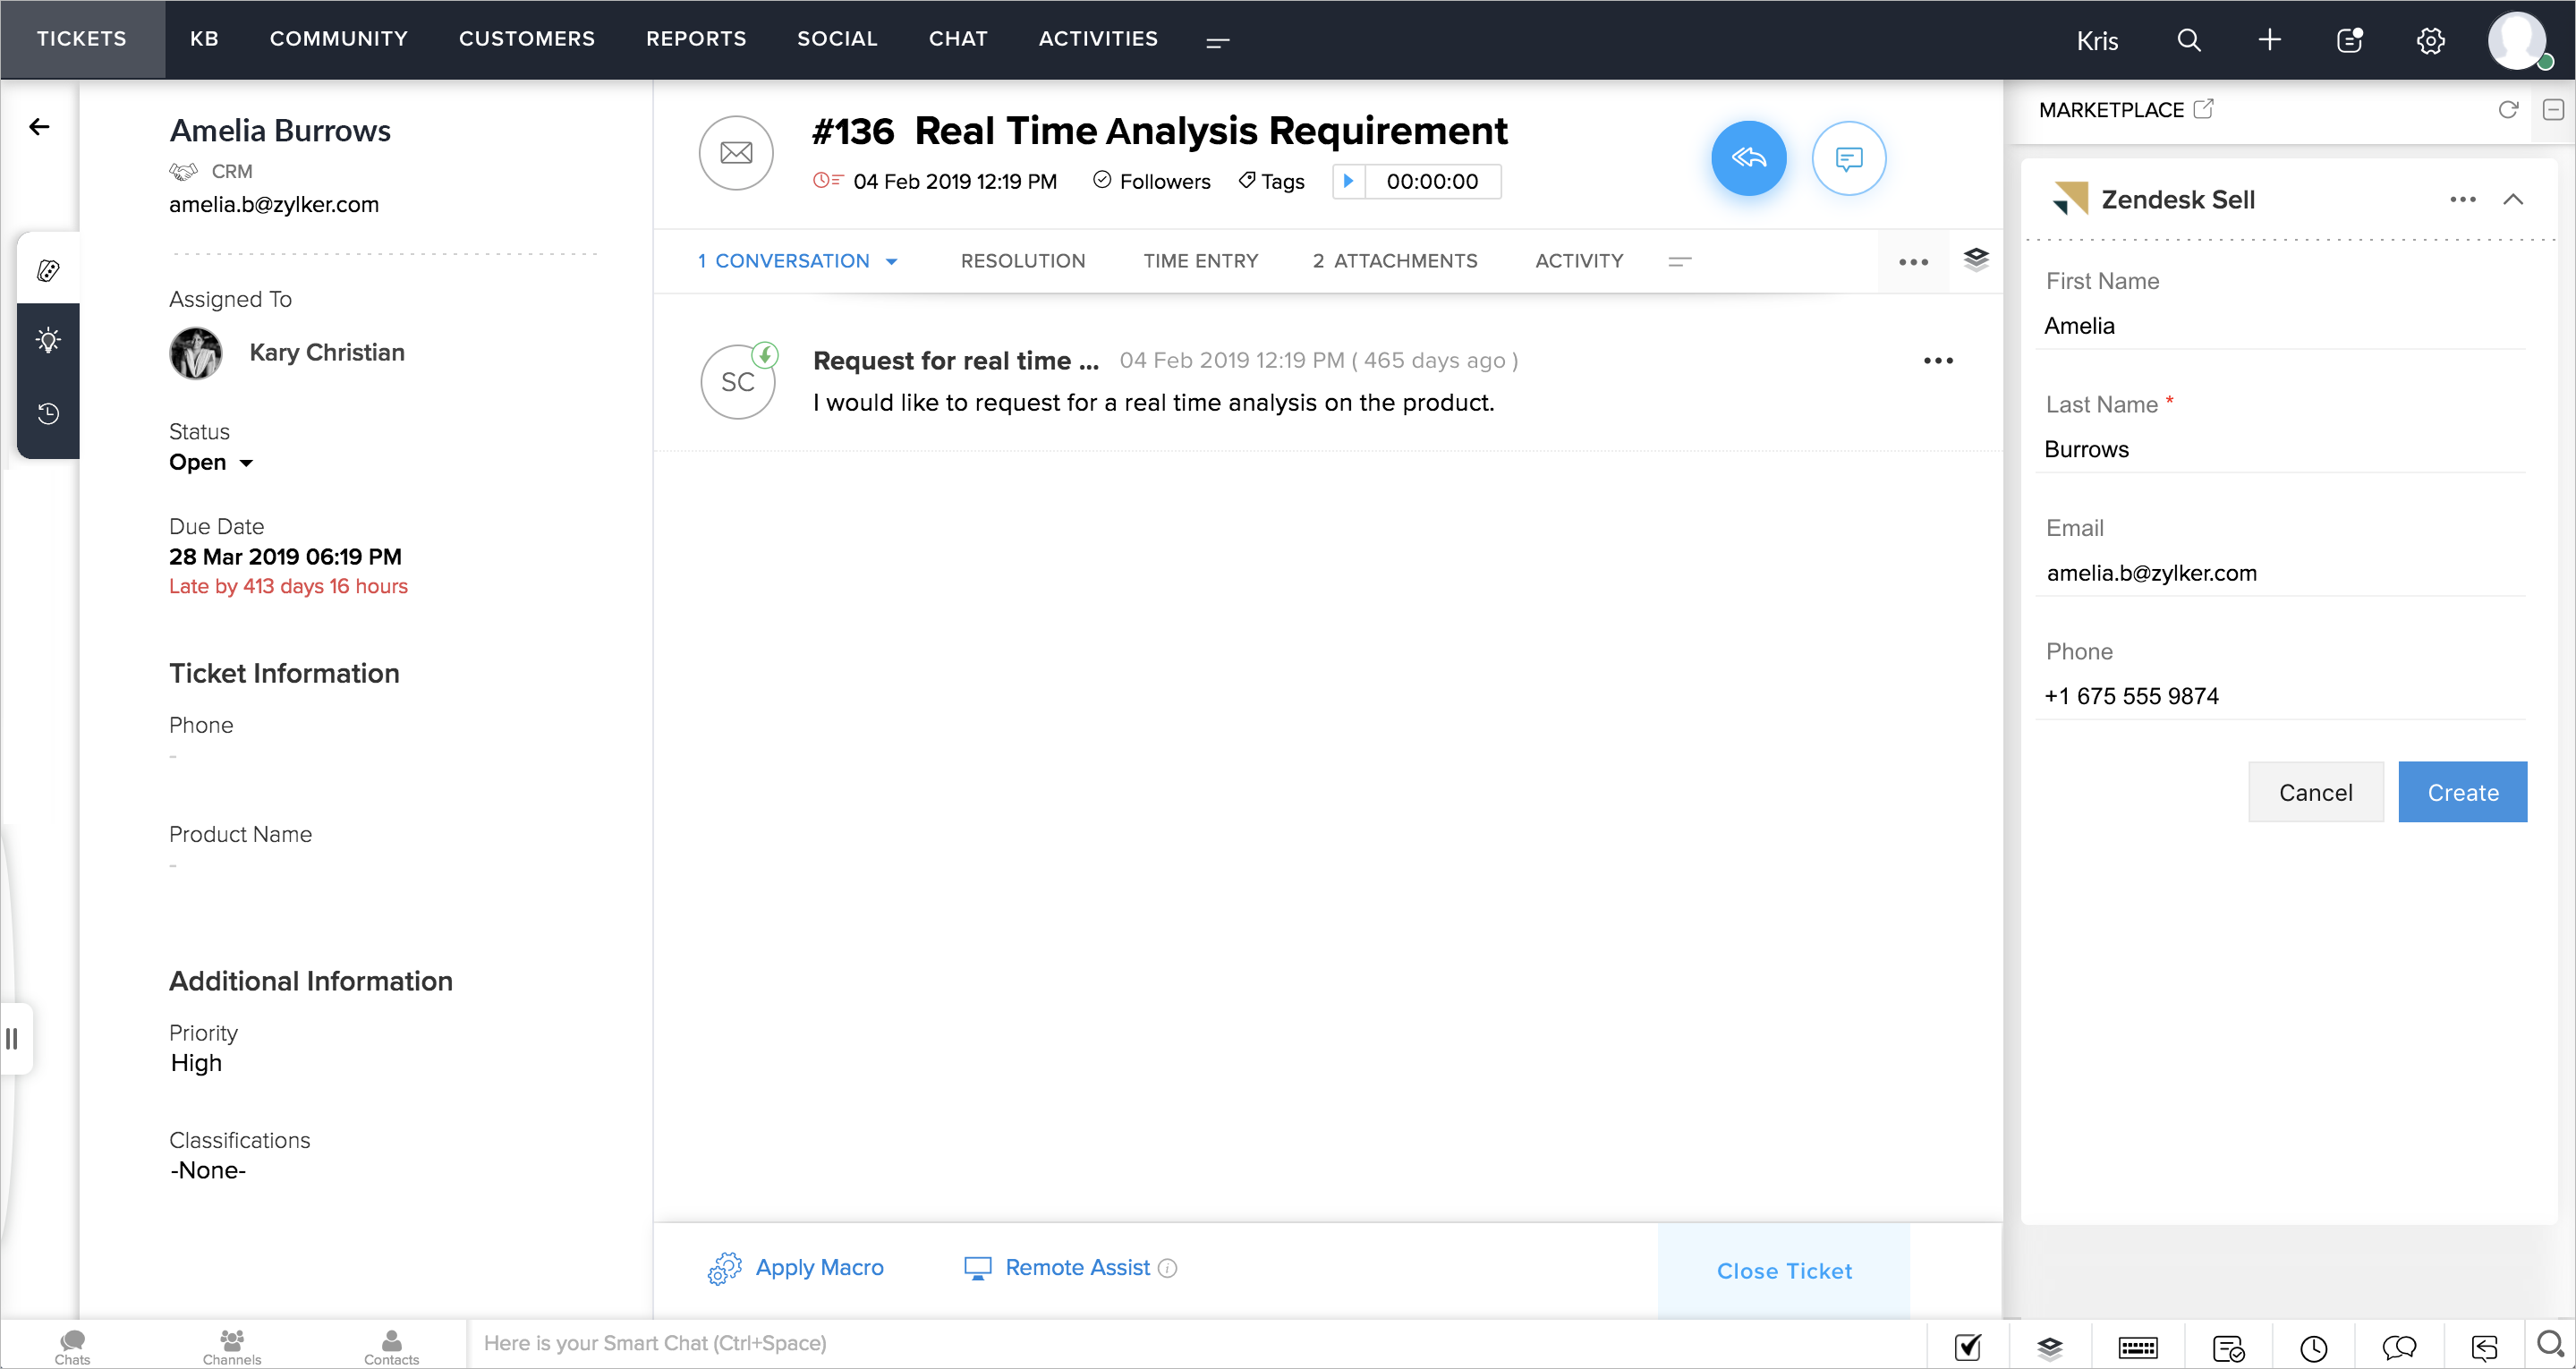Collapse the Zendesk Sell widget
The image size is (2576, 1369).
(2512, 199)
